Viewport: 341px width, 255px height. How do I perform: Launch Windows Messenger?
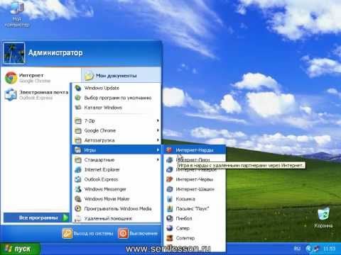(117, 189)
